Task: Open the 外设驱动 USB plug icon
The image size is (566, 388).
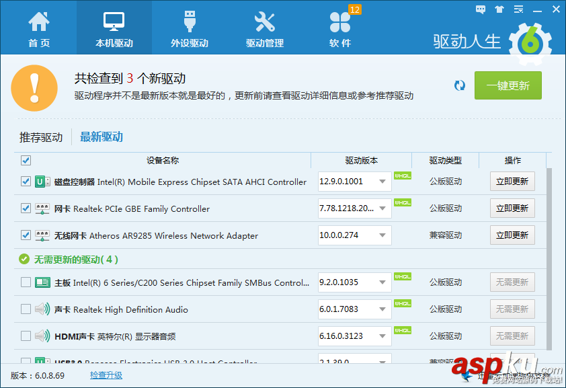Action: point(190,22)
